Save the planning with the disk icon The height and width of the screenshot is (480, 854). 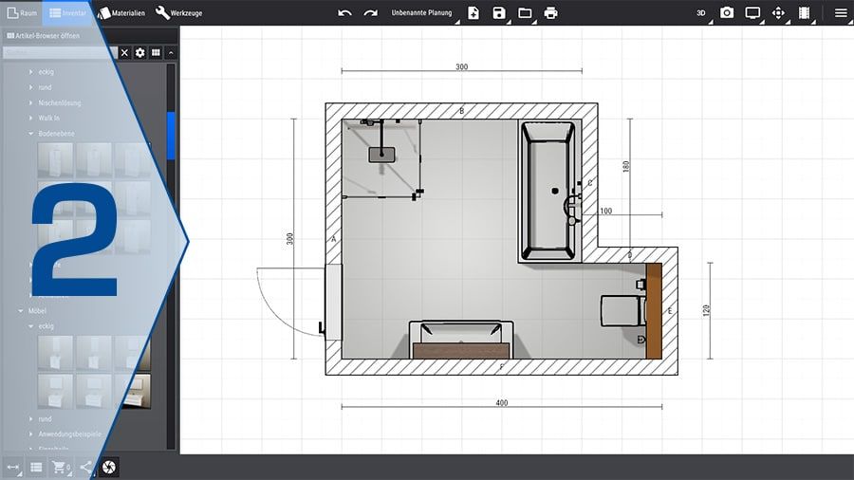[x=499, y=13]
